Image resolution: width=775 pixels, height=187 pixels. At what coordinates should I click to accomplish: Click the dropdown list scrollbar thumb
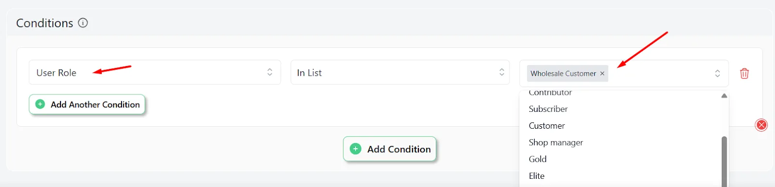click(724, 161)
